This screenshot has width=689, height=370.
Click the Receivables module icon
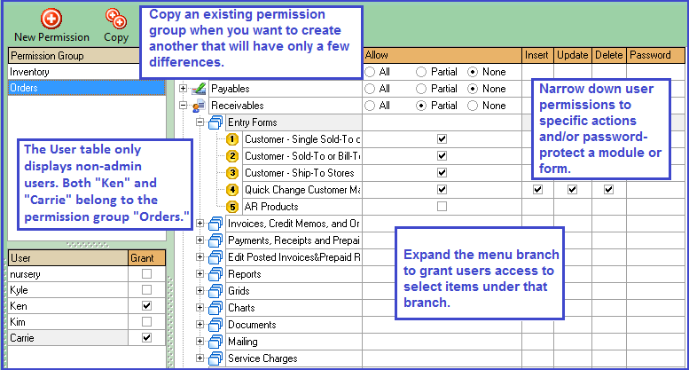pyautogui.click(x=199, y=106)
